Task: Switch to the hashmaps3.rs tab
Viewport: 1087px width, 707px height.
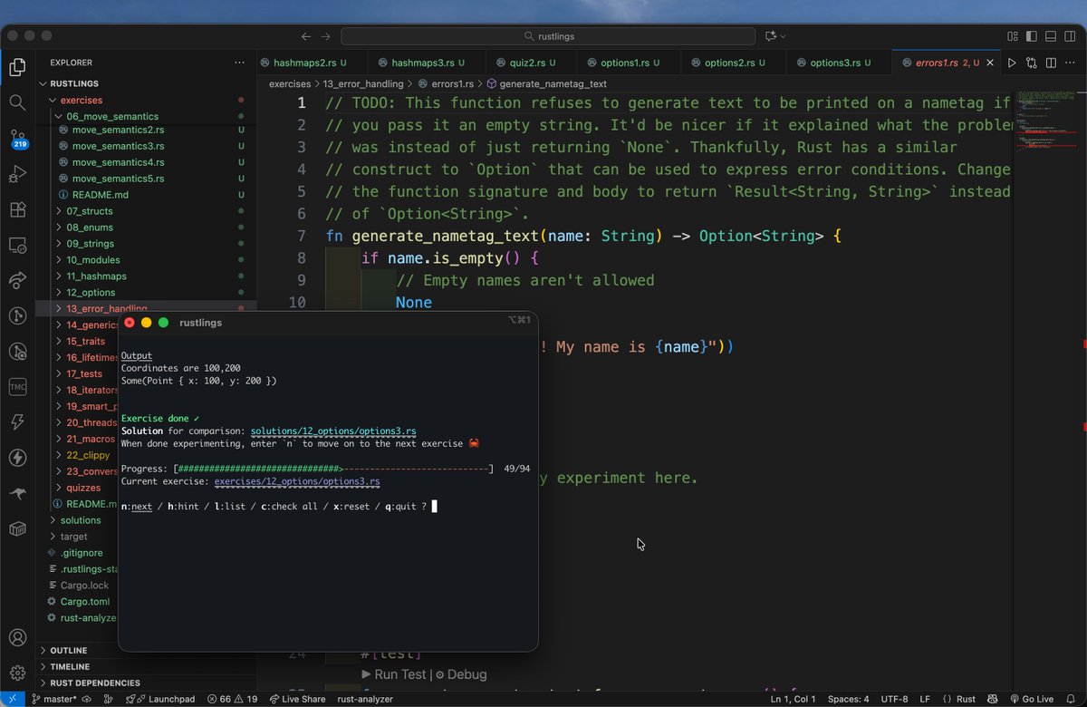Action: click(x=428, y=63)
